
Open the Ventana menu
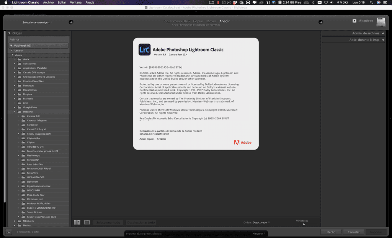75,3
